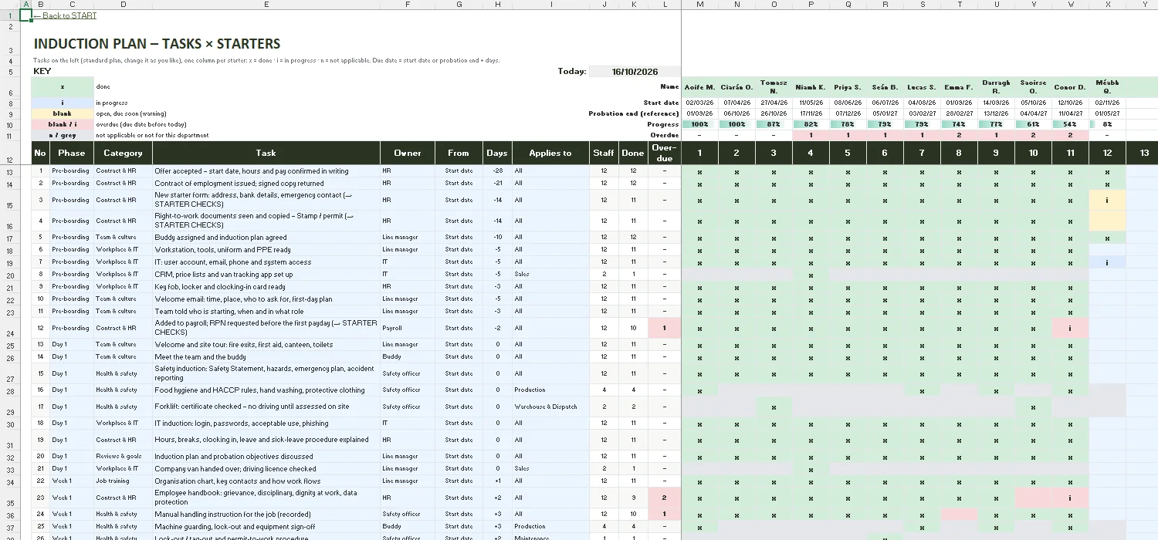
Task: Click the 'Task' table header
Action: [266, 153]
